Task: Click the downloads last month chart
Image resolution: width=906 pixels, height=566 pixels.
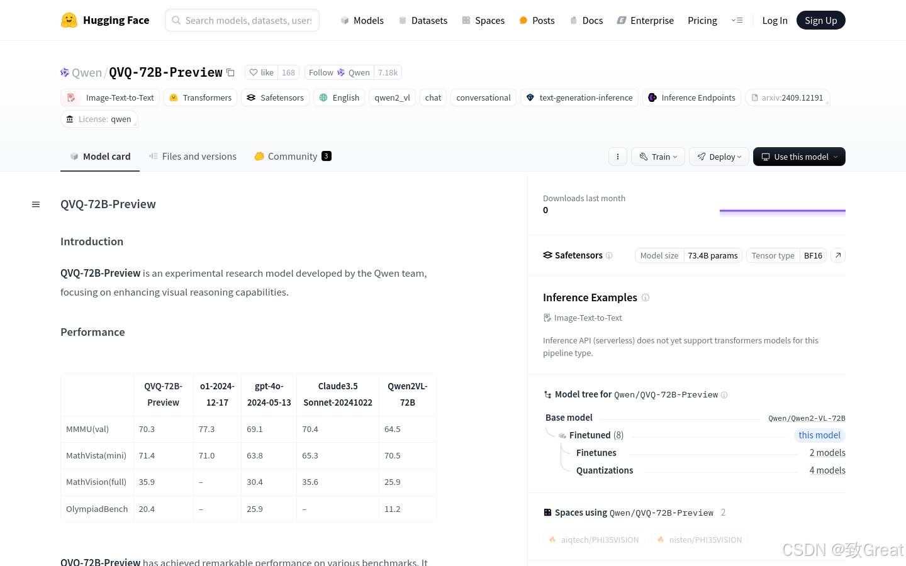Action: [x=783, y=213]
